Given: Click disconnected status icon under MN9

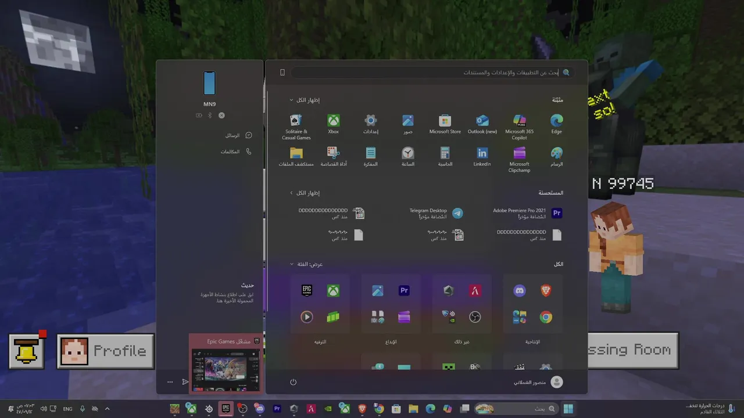Looking at the screenshot, I should point(221,116).
